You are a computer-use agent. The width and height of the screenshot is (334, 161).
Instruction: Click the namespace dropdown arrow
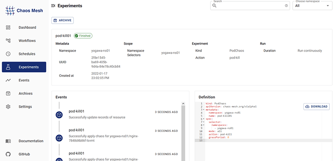pyautogui.click(x=328, y=6)
